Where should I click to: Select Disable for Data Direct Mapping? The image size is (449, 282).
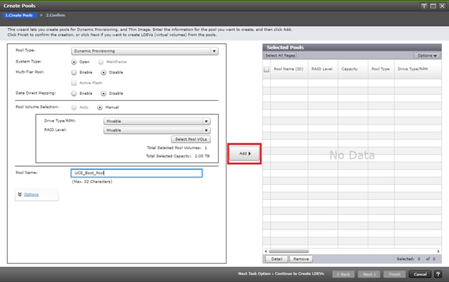104,94
